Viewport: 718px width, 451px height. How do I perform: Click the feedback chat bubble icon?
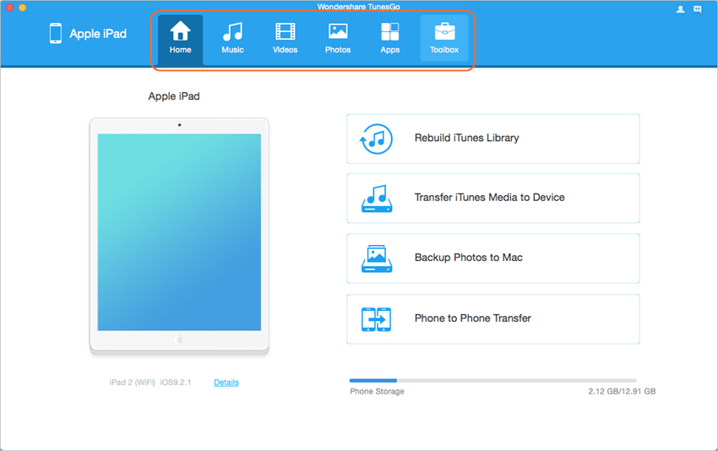698,9
